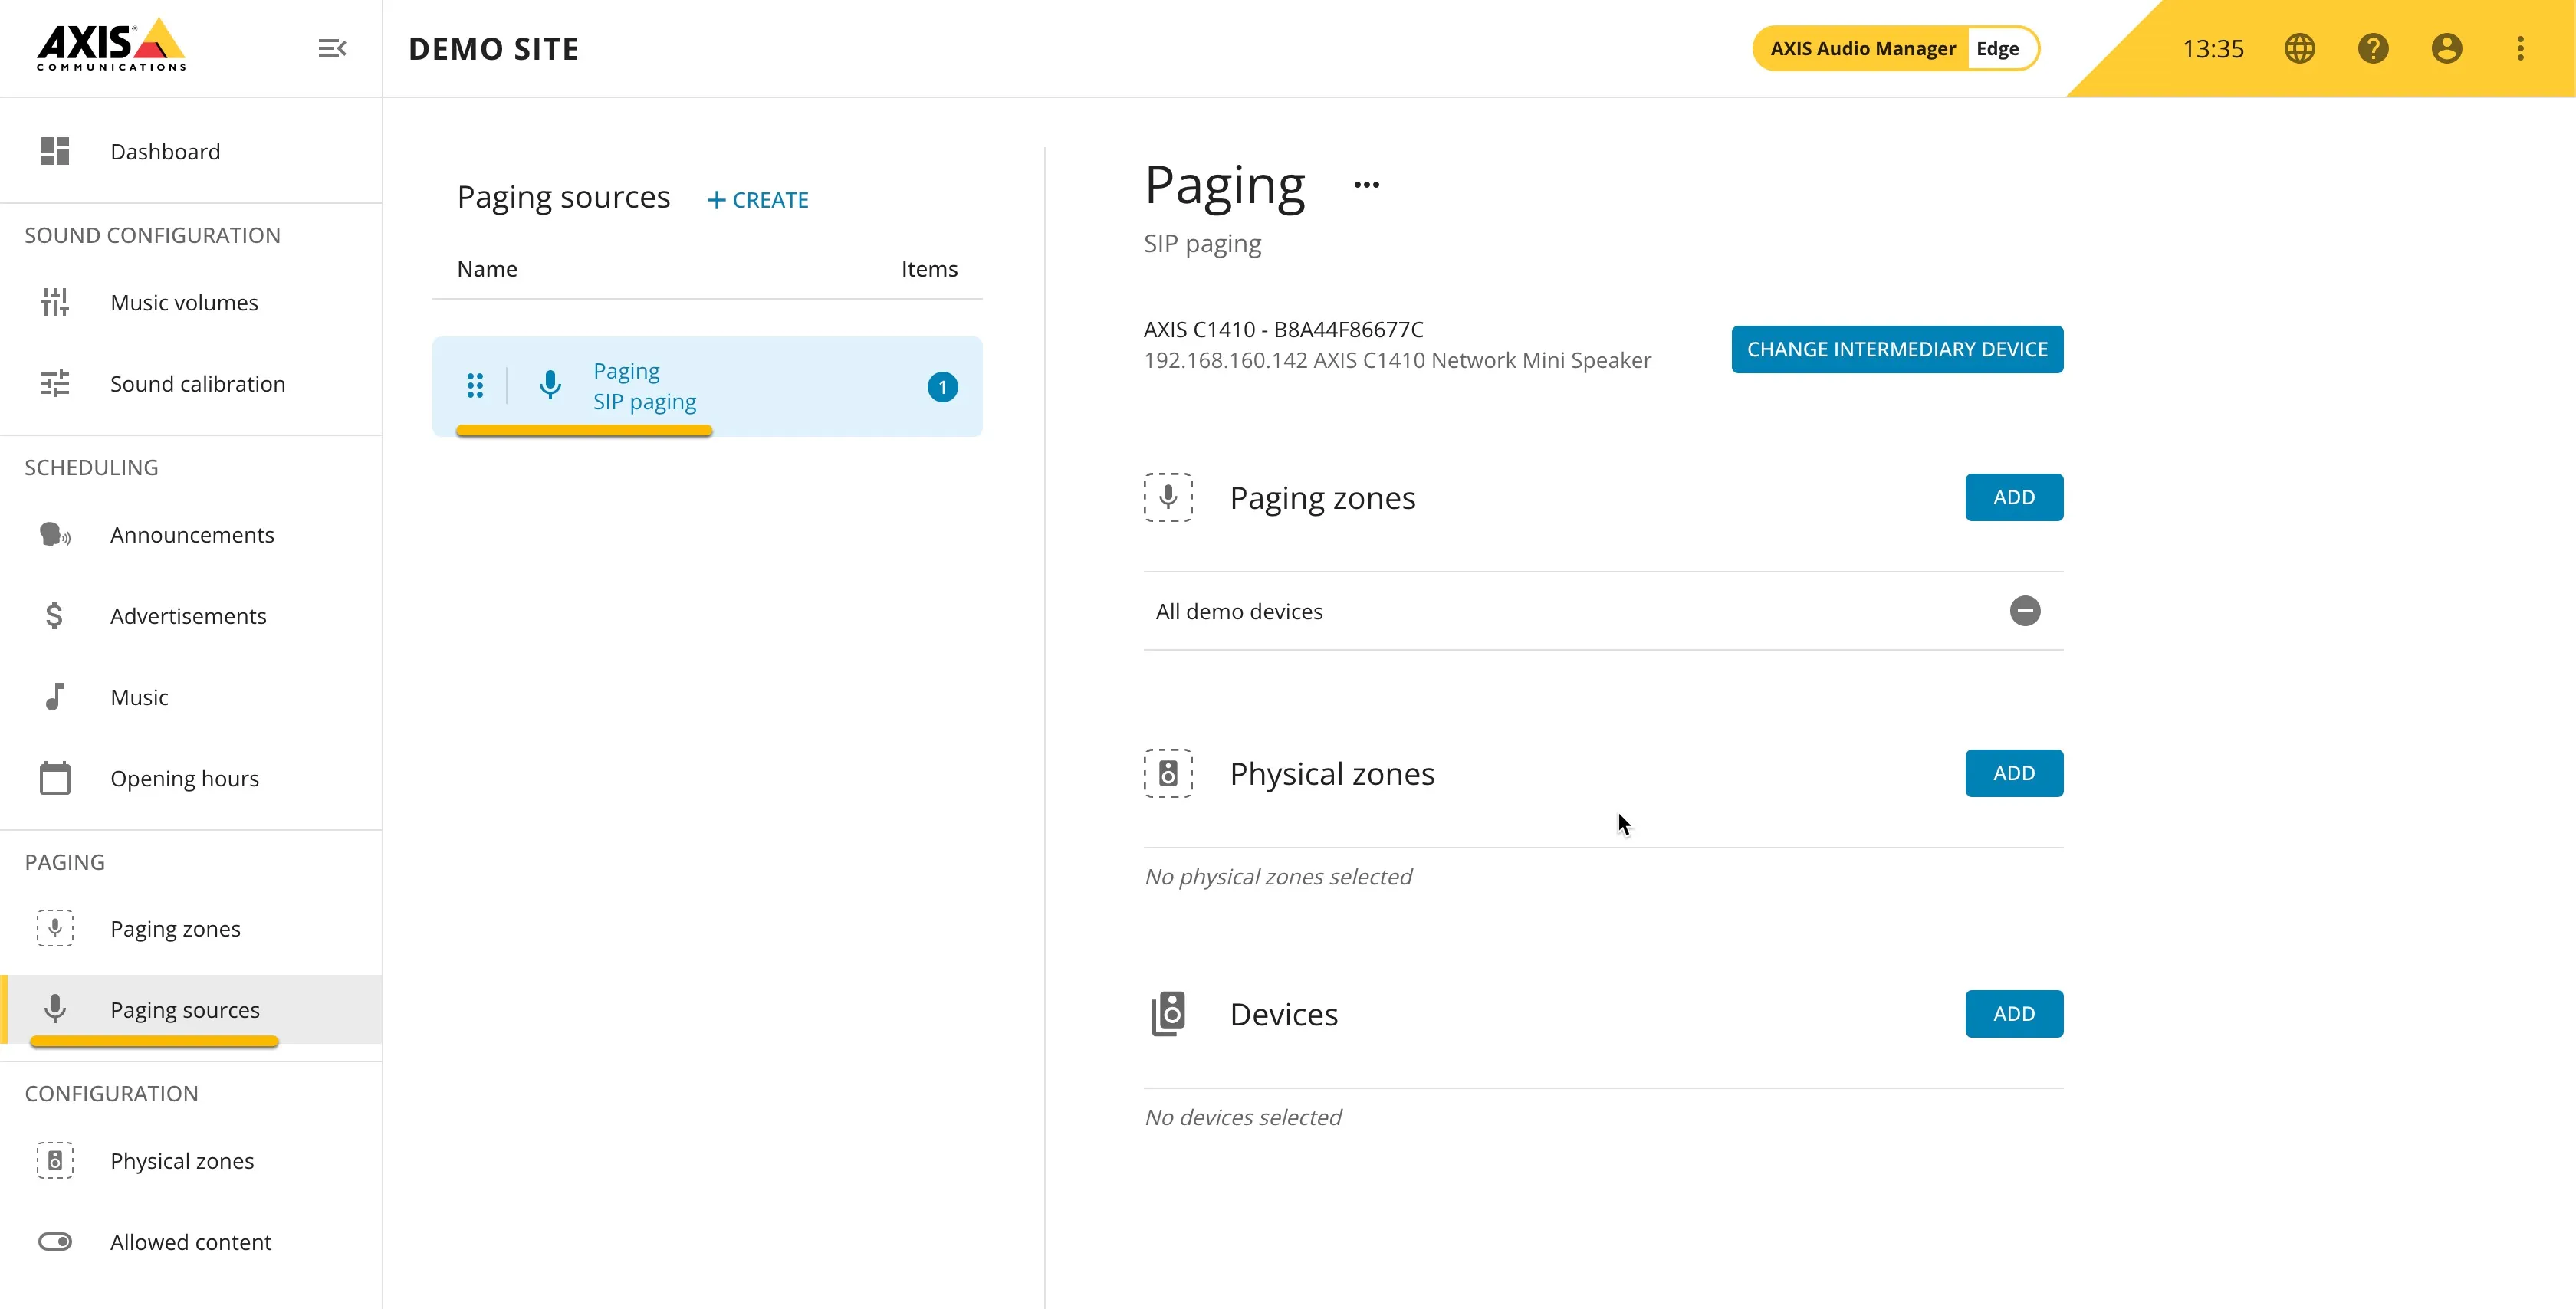Open the Music scheduling page

[x=191, y=696]
